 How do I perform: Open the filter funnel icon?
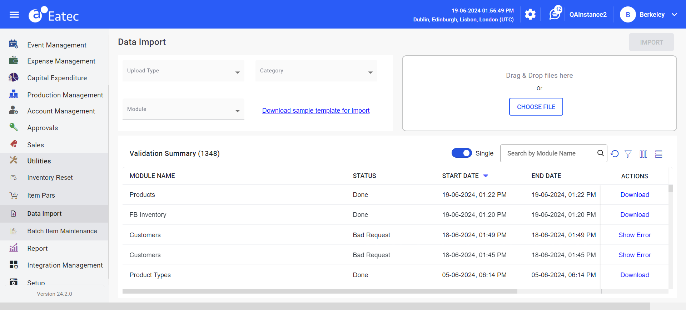[628, 154]
